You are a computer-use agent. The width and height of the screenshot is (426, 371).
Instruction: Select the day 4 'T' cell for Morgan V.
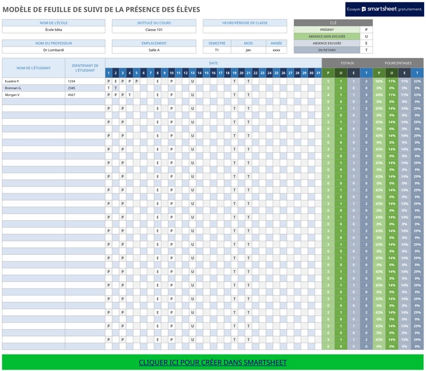click(130, 95)
